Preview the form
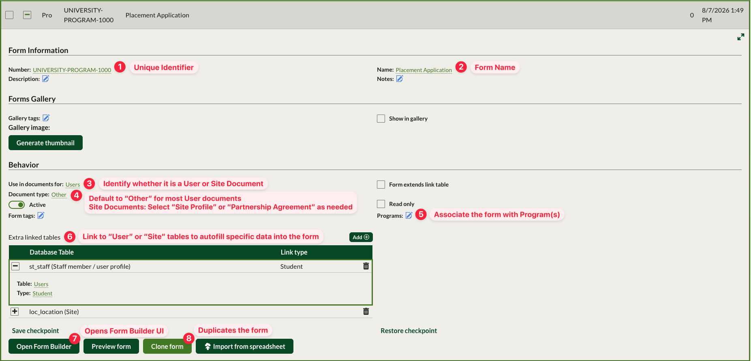This screenshot has width=751, height=361. [111, 346]
